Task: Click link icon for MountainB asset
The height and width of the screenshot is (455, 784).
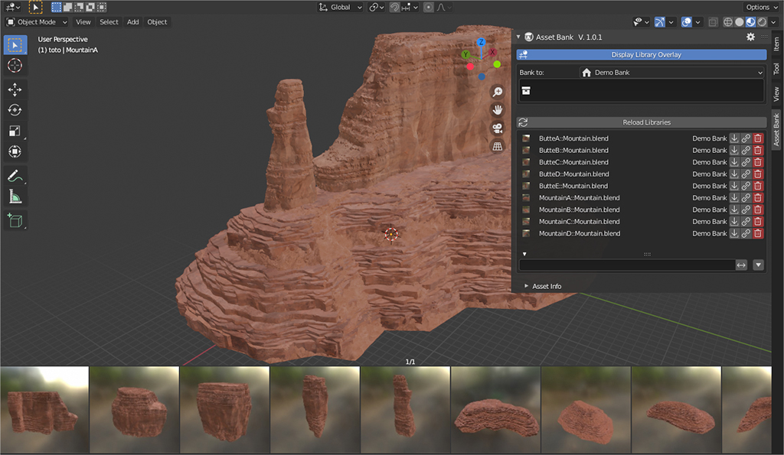Action: pos(746,210)
